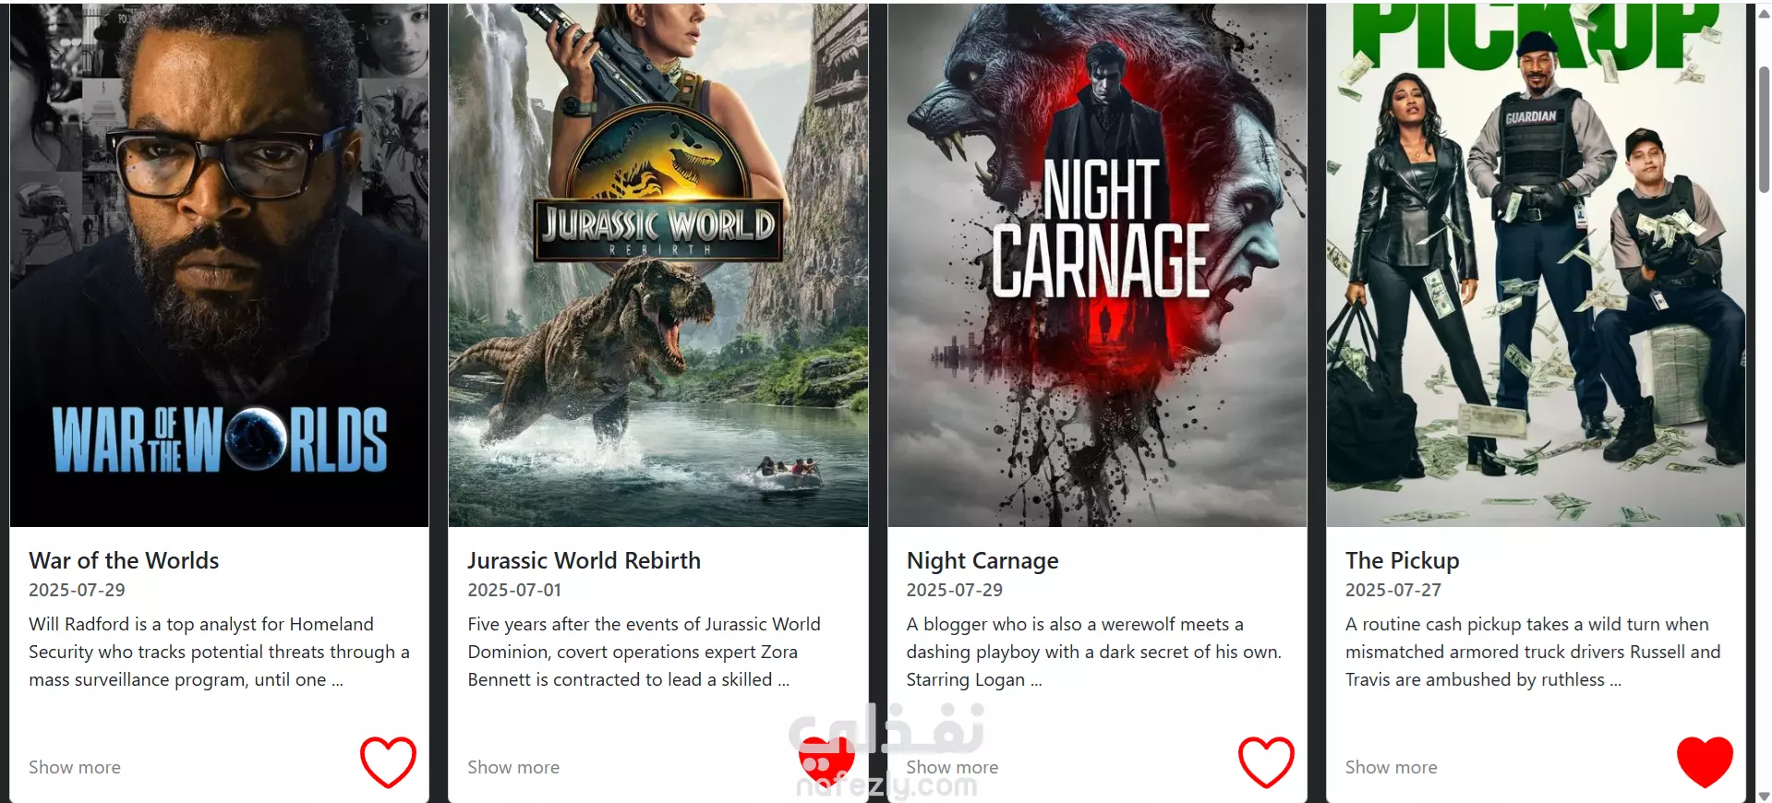Open the Night Carnage title heading

pos(982,561)
